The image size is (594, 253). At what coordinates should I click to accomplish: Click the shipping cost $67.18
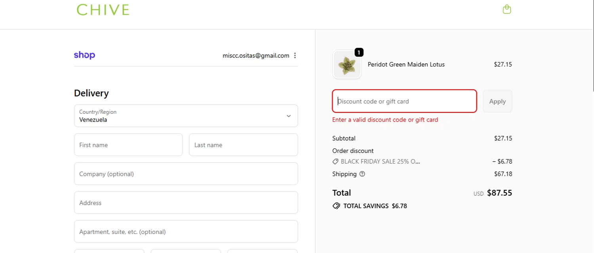click(503, 174)
